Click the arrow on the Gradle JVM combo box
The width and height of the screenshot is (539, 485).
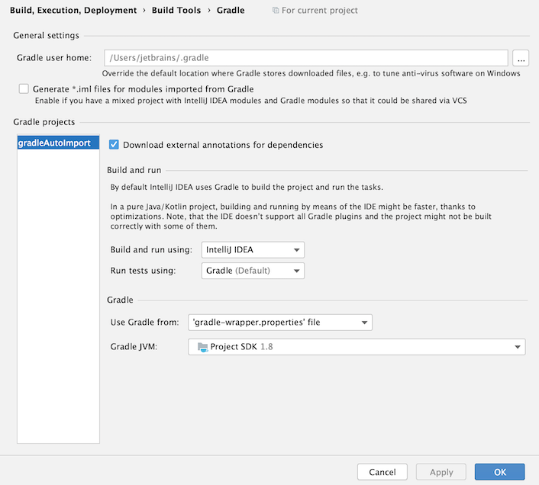518,348
